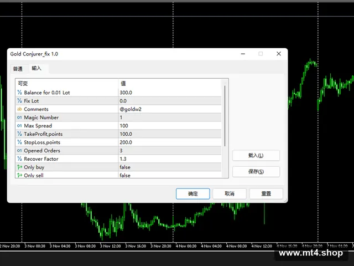The image size is (354, 266).
Task: Click the 4 Nov 00:30 chart time label
Action: click(x=186, y=246)
